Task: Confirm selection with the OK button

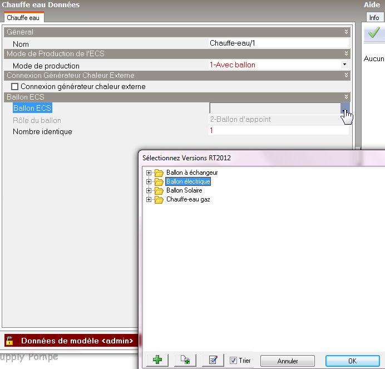Action: tap(352, 361)
